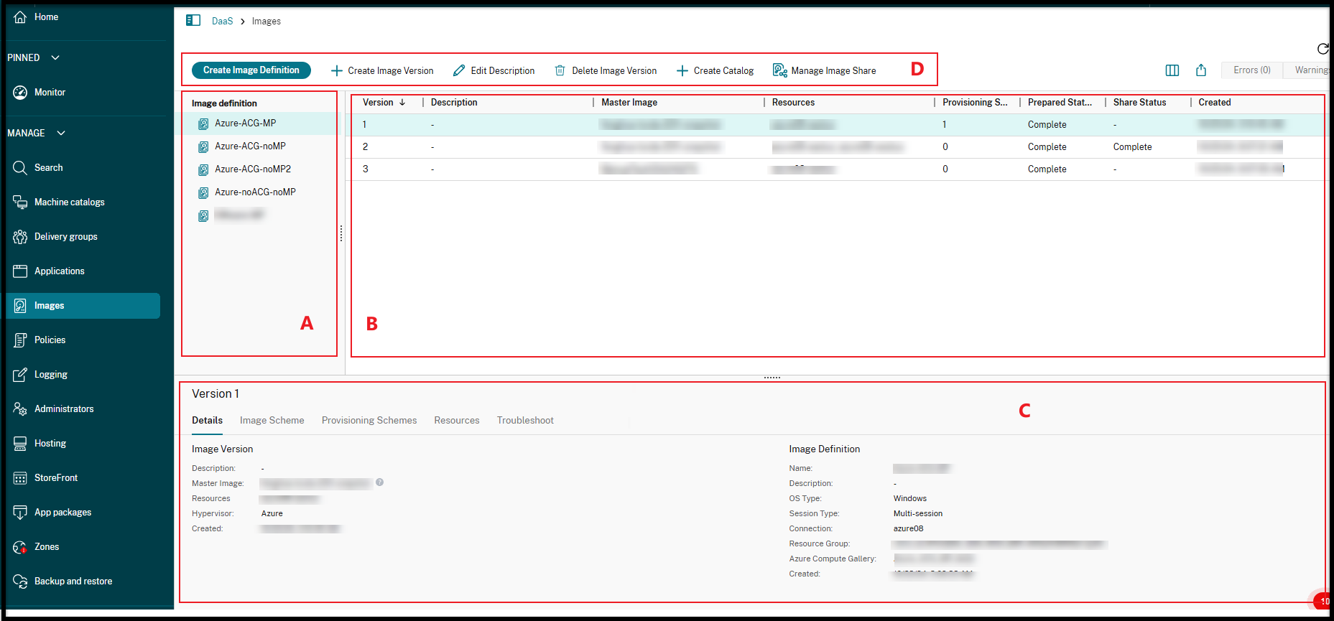Collapse the MANAGE section chevron
Viewport: 1334px width, 621px height.
point(61,133)
